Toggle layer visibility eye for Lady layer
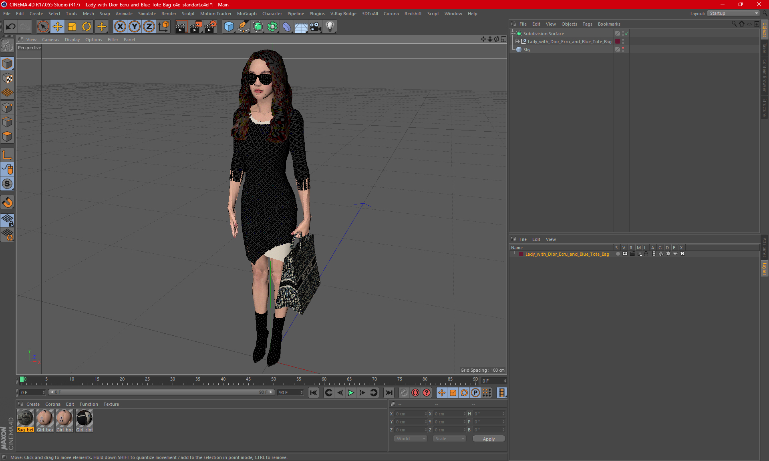 point(625,254)
